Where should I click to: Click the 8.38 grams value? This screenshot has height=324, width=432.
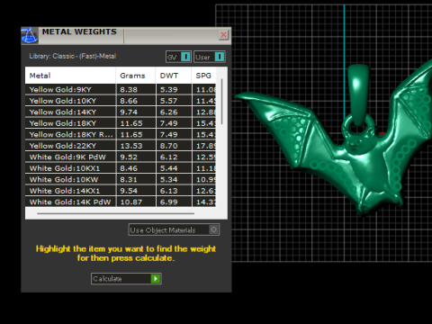coord(129,90)
